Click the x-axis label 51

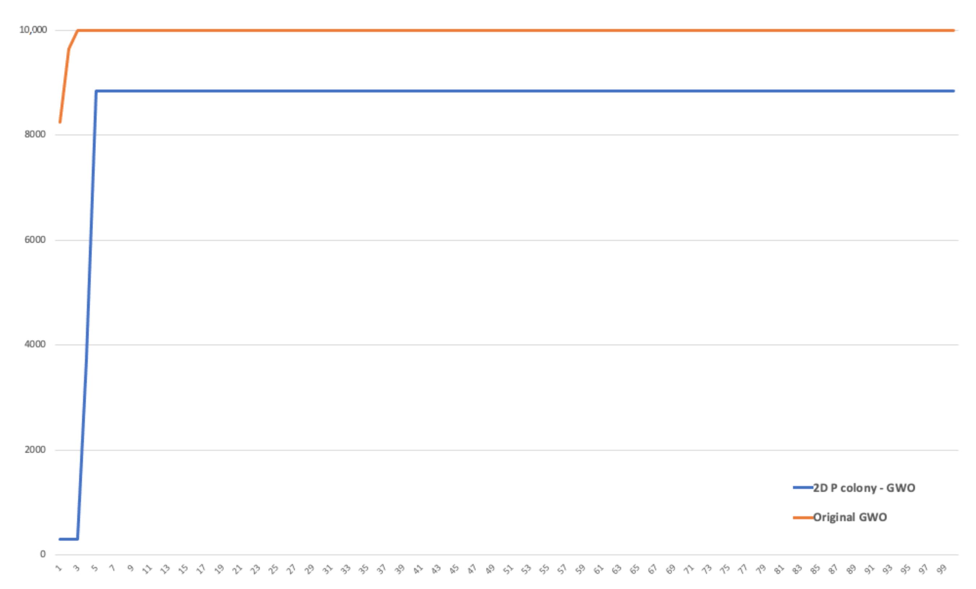[508, 570]
